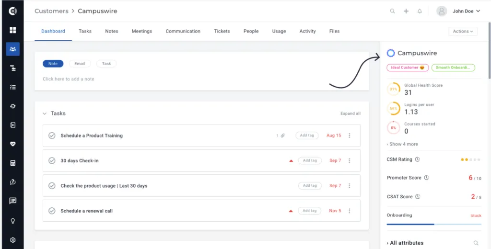491x249 pixels.
Task: Open the task checklist icon in sidebar
Action: click(13, 87)
